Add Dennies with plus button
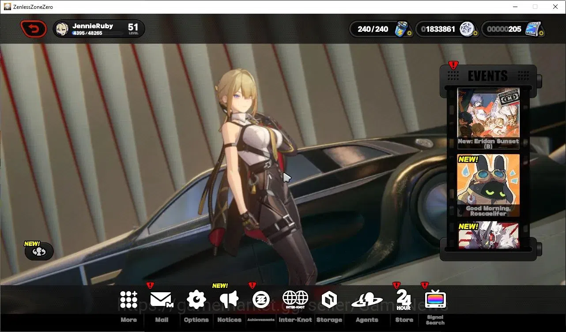566x332 pixels. (x=475, y=33)
